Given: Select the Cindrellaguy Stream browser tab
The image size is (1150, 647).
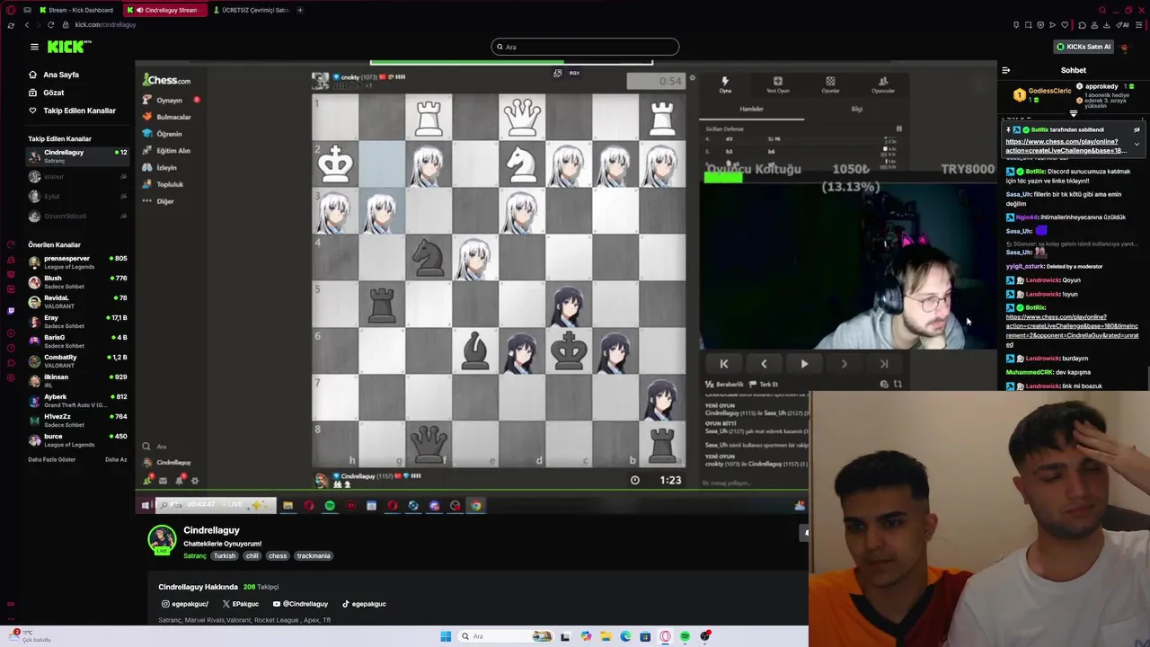Looking at the screenshot, I should coord(164,10).
